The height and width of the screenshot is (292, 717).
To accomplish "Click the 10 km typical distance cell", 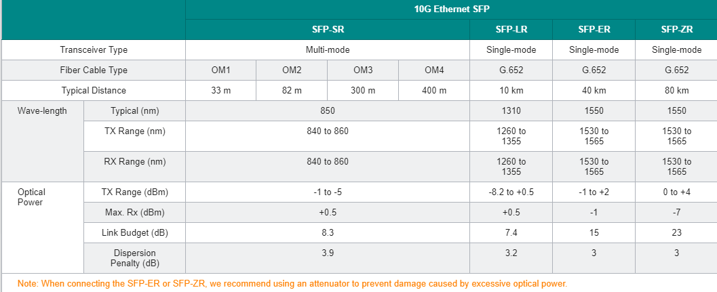I will tap(511, 91).
